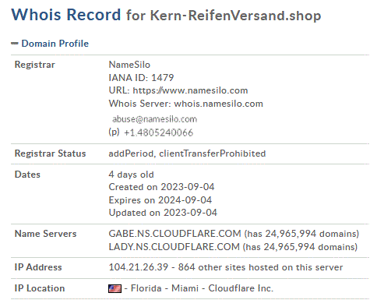Click 'Expires on 2024-09-04' line

160,200
